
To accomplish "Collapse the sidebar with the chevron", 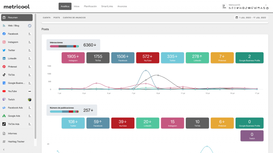I will (4, 150).
